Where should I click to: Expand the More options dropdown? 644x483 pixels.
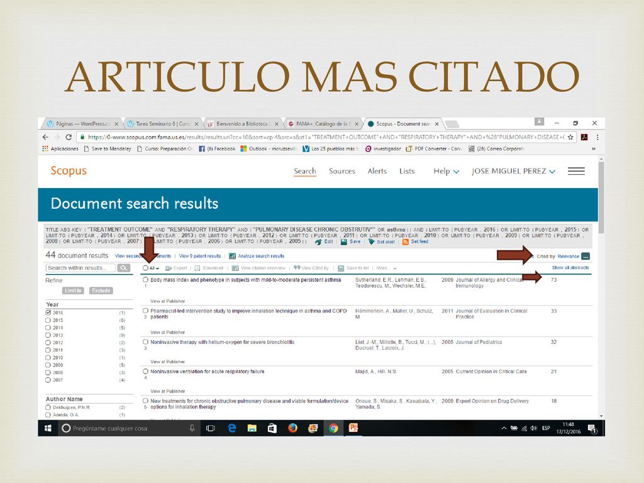pos(387,268)
